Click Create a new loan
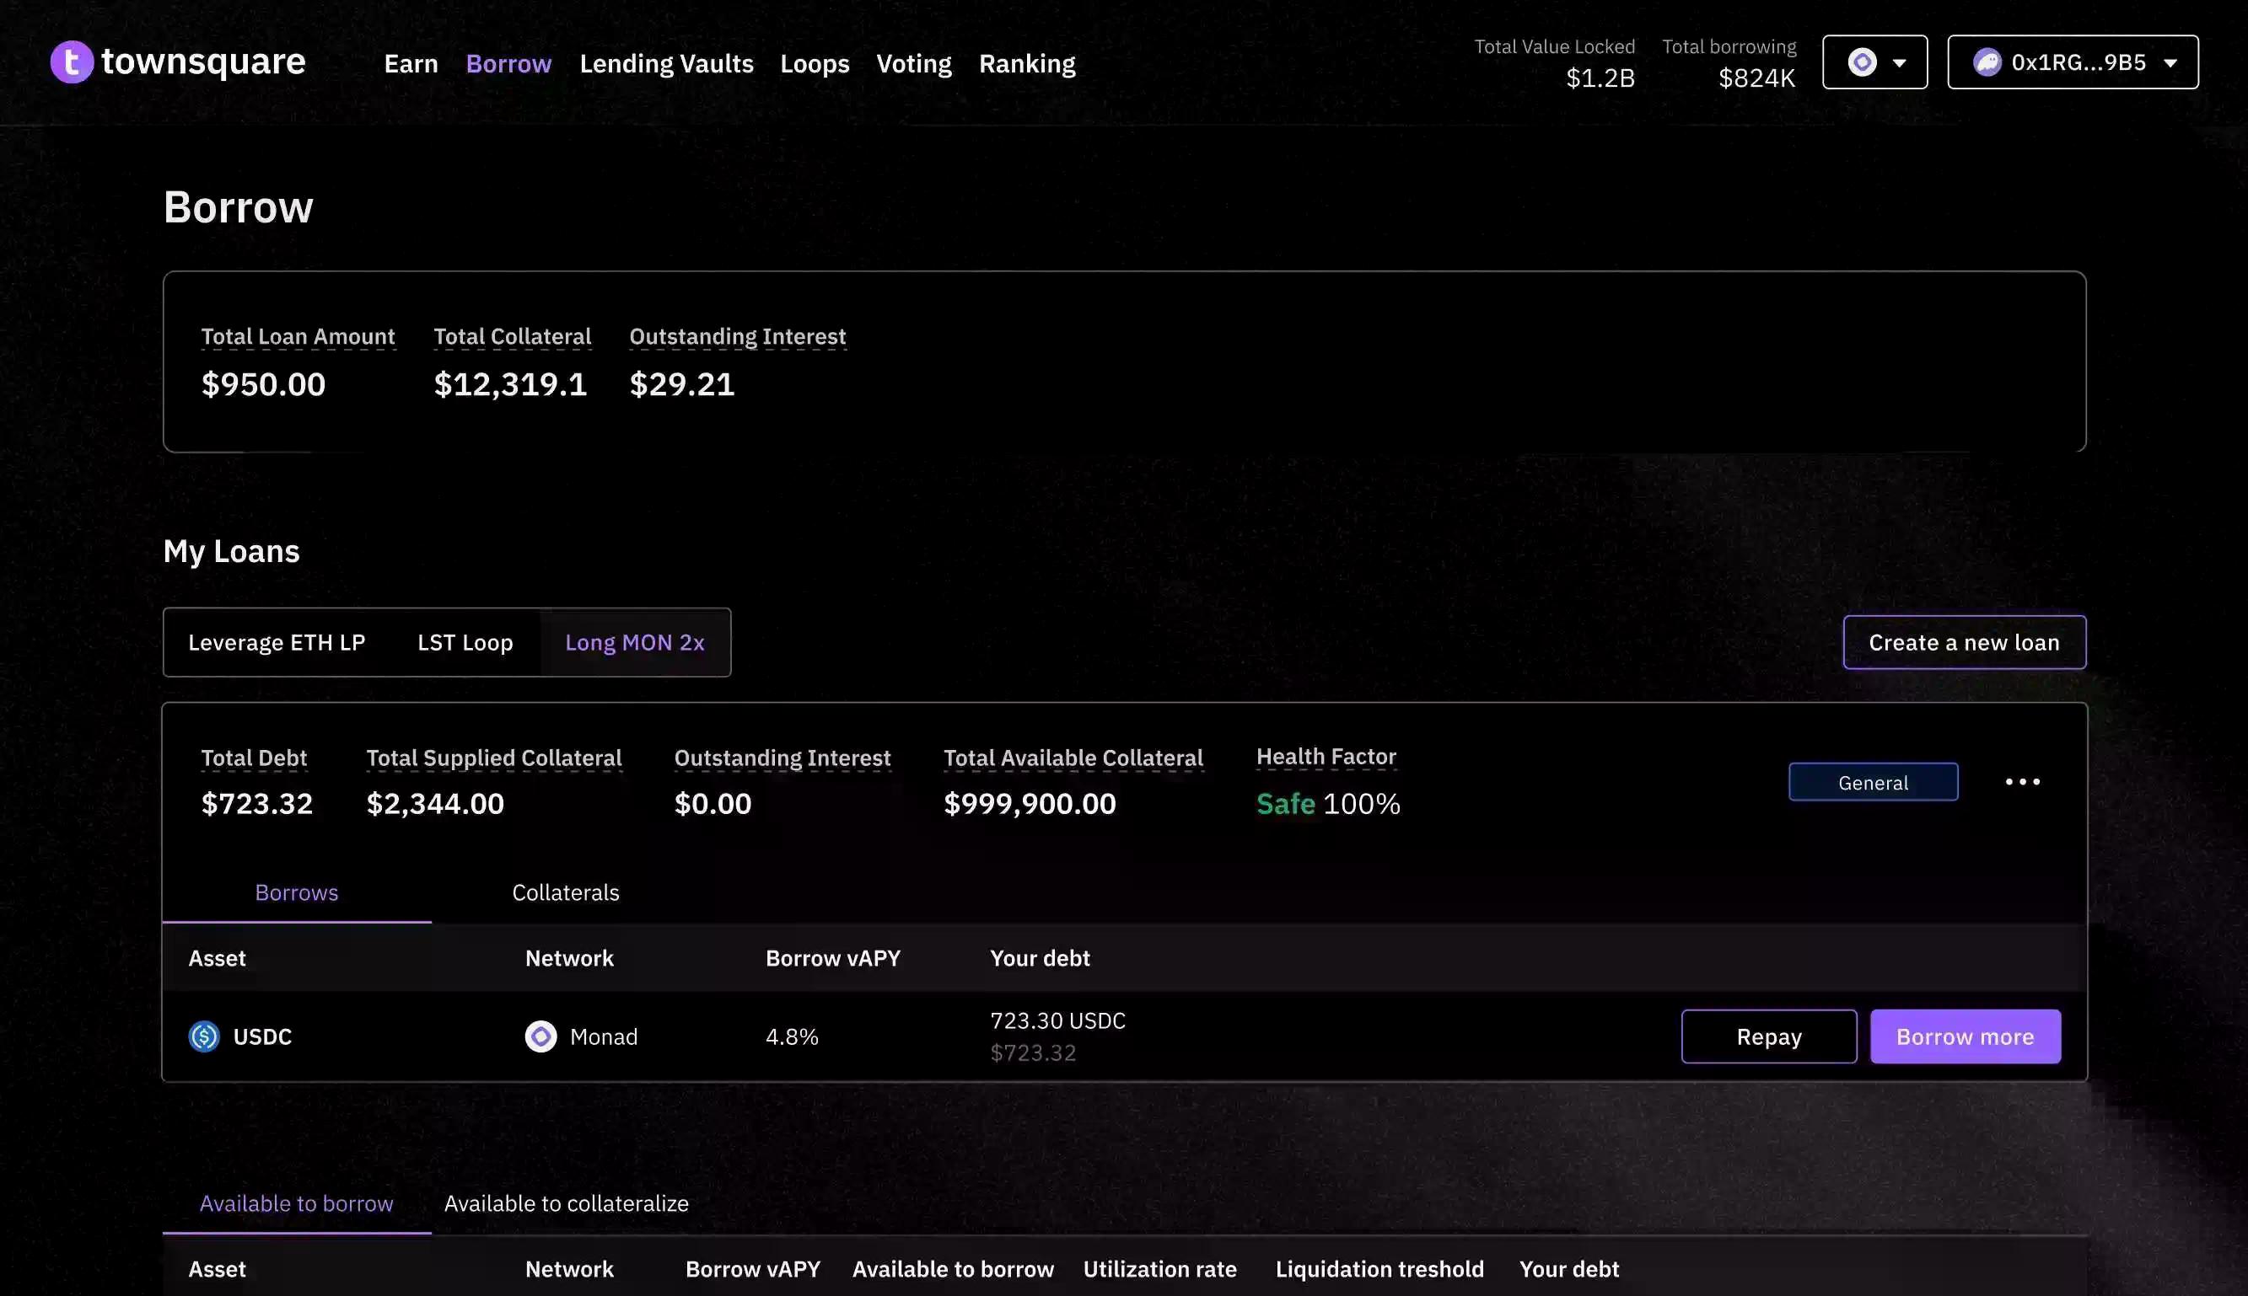 (1964, 643)
